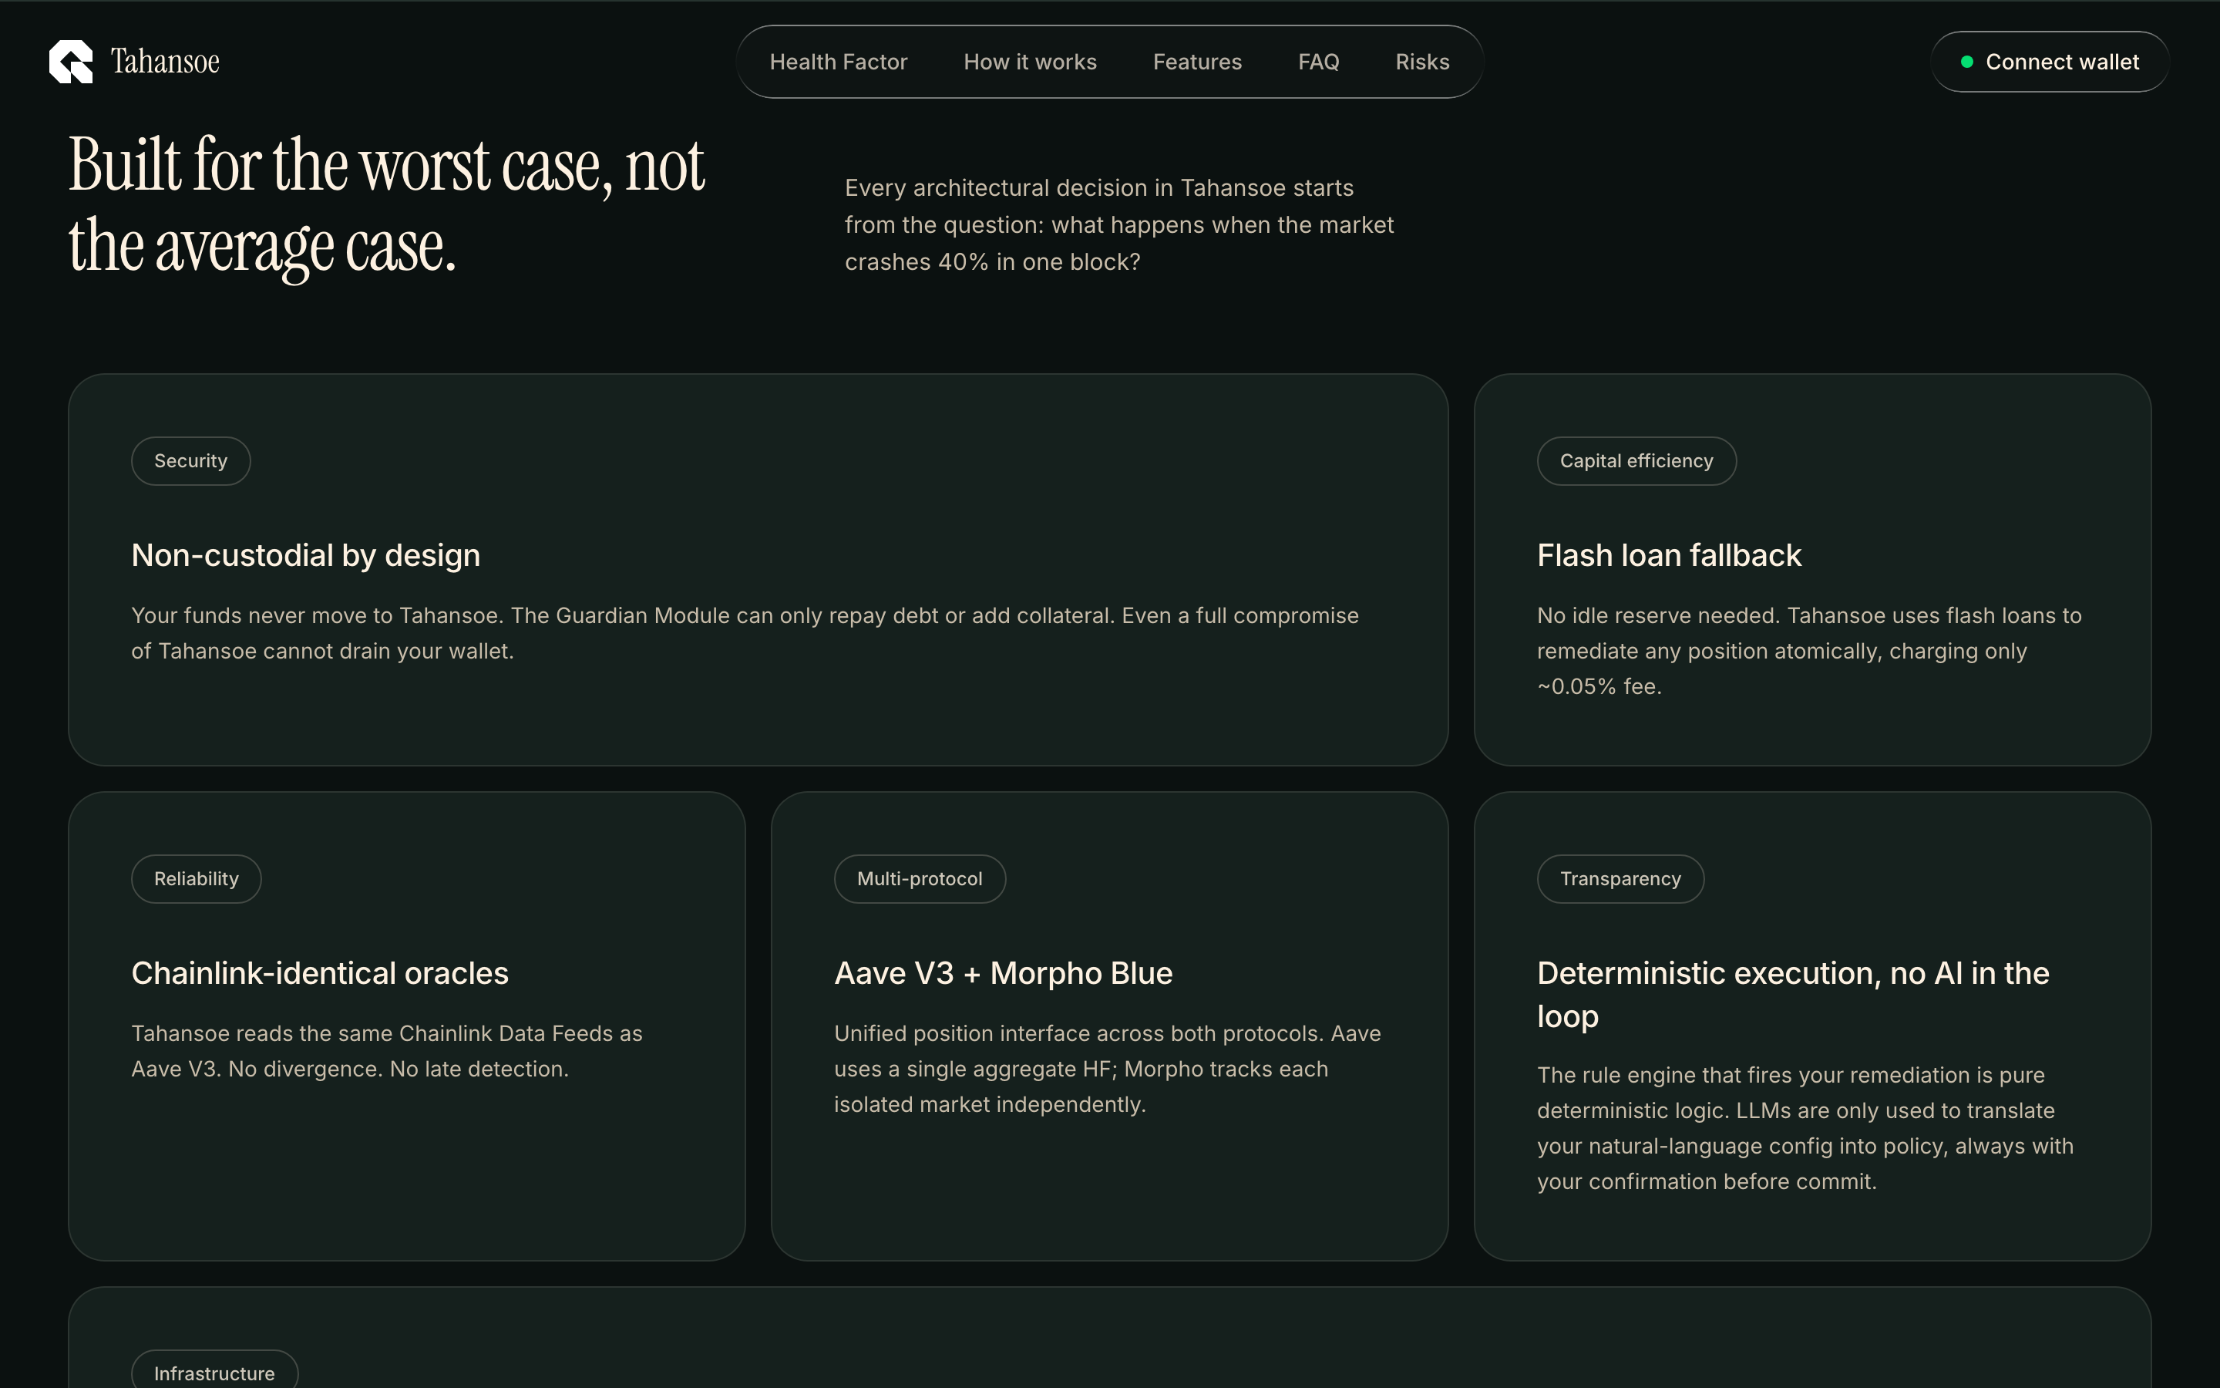Viewport: 2220px width, 1388px height.
Task: Click the Tahansoe logo icon
Action: point(71,62)
